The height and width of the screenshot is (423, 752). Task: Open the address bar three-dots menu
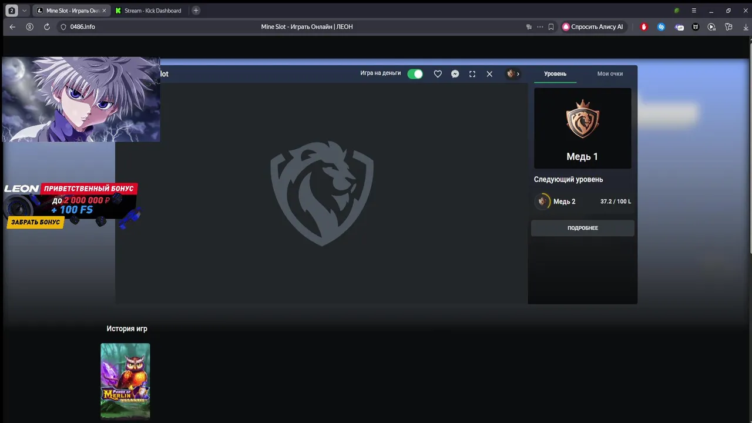[x=540, y=27]
